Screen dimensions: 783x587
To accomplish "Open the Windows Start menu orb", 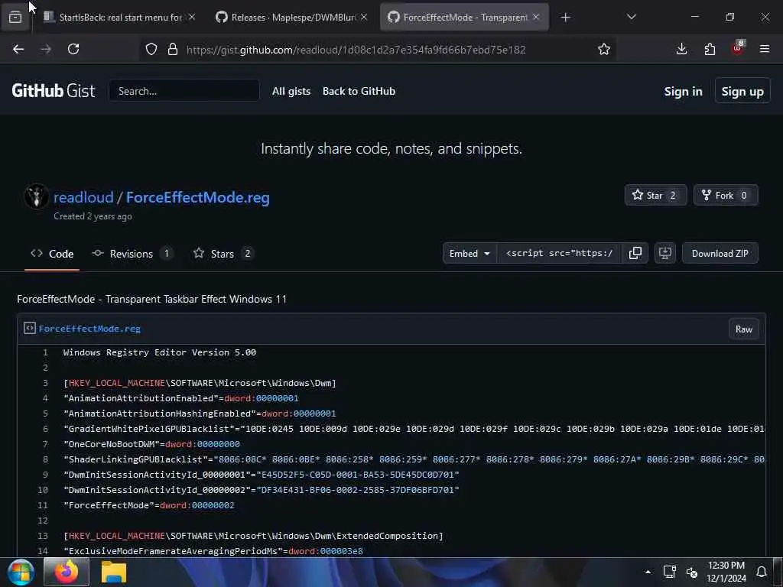I will click(x=21, y=572).
